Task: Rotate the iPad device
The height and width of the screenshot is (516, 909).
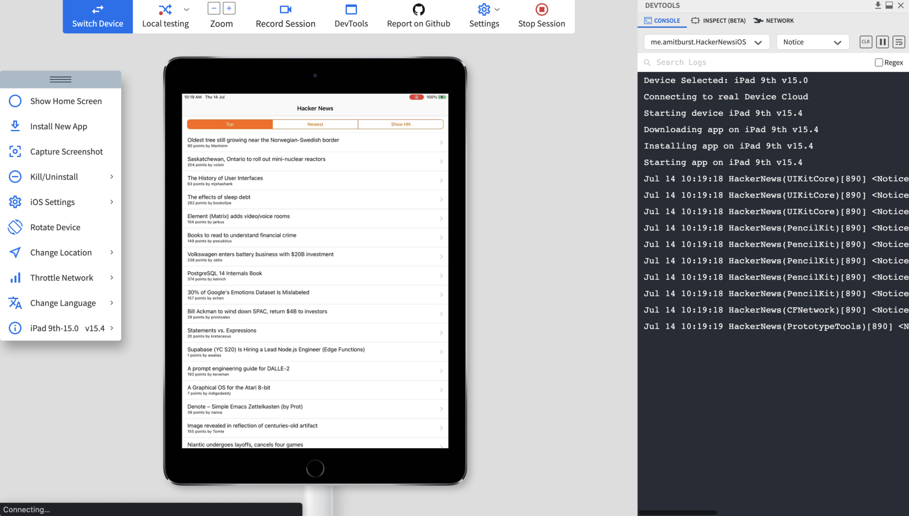Action: point(55,227)
